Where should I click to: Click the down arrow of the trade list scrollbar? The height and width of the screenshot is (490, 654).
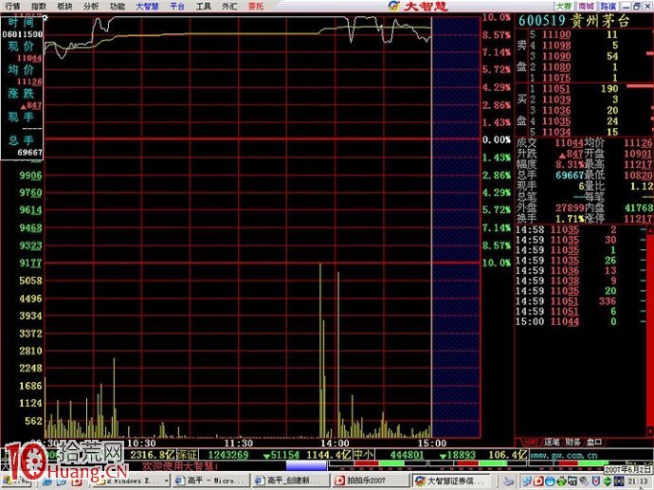[650, 432]
